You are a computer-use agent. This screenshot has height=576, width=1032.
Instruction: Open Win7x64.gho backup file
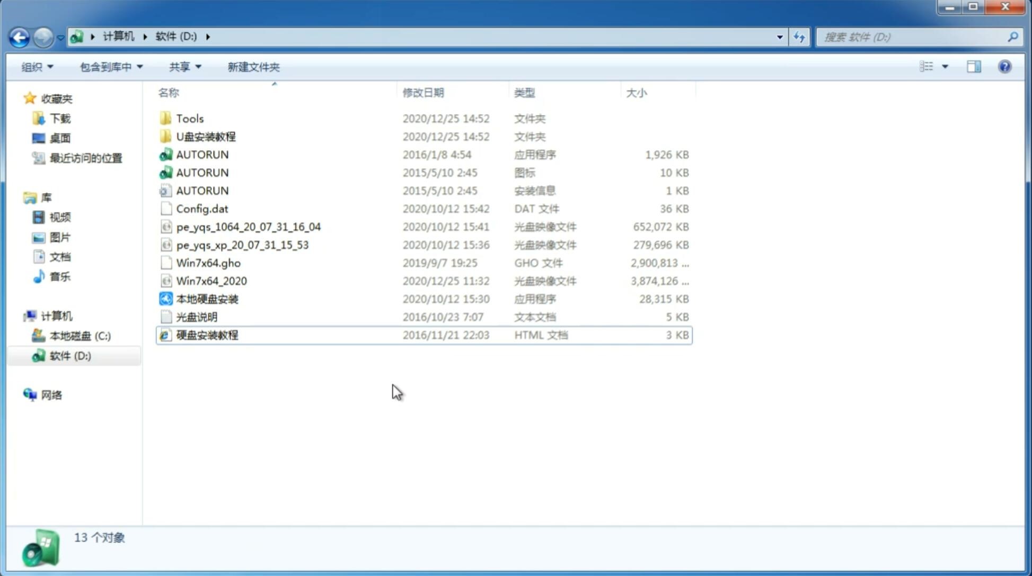208,263
